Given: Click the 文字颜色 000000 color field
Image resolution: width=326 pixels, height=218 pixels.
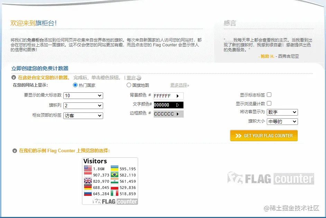Looking at the screenshot, I should pos(169,105).
